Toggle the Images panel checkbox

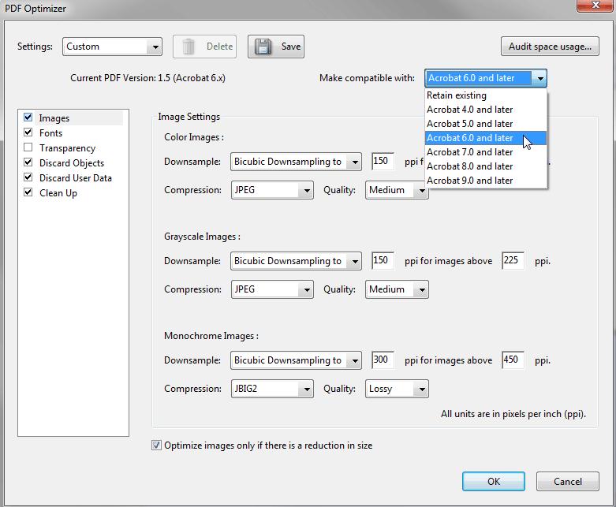[x=28, y=117]
